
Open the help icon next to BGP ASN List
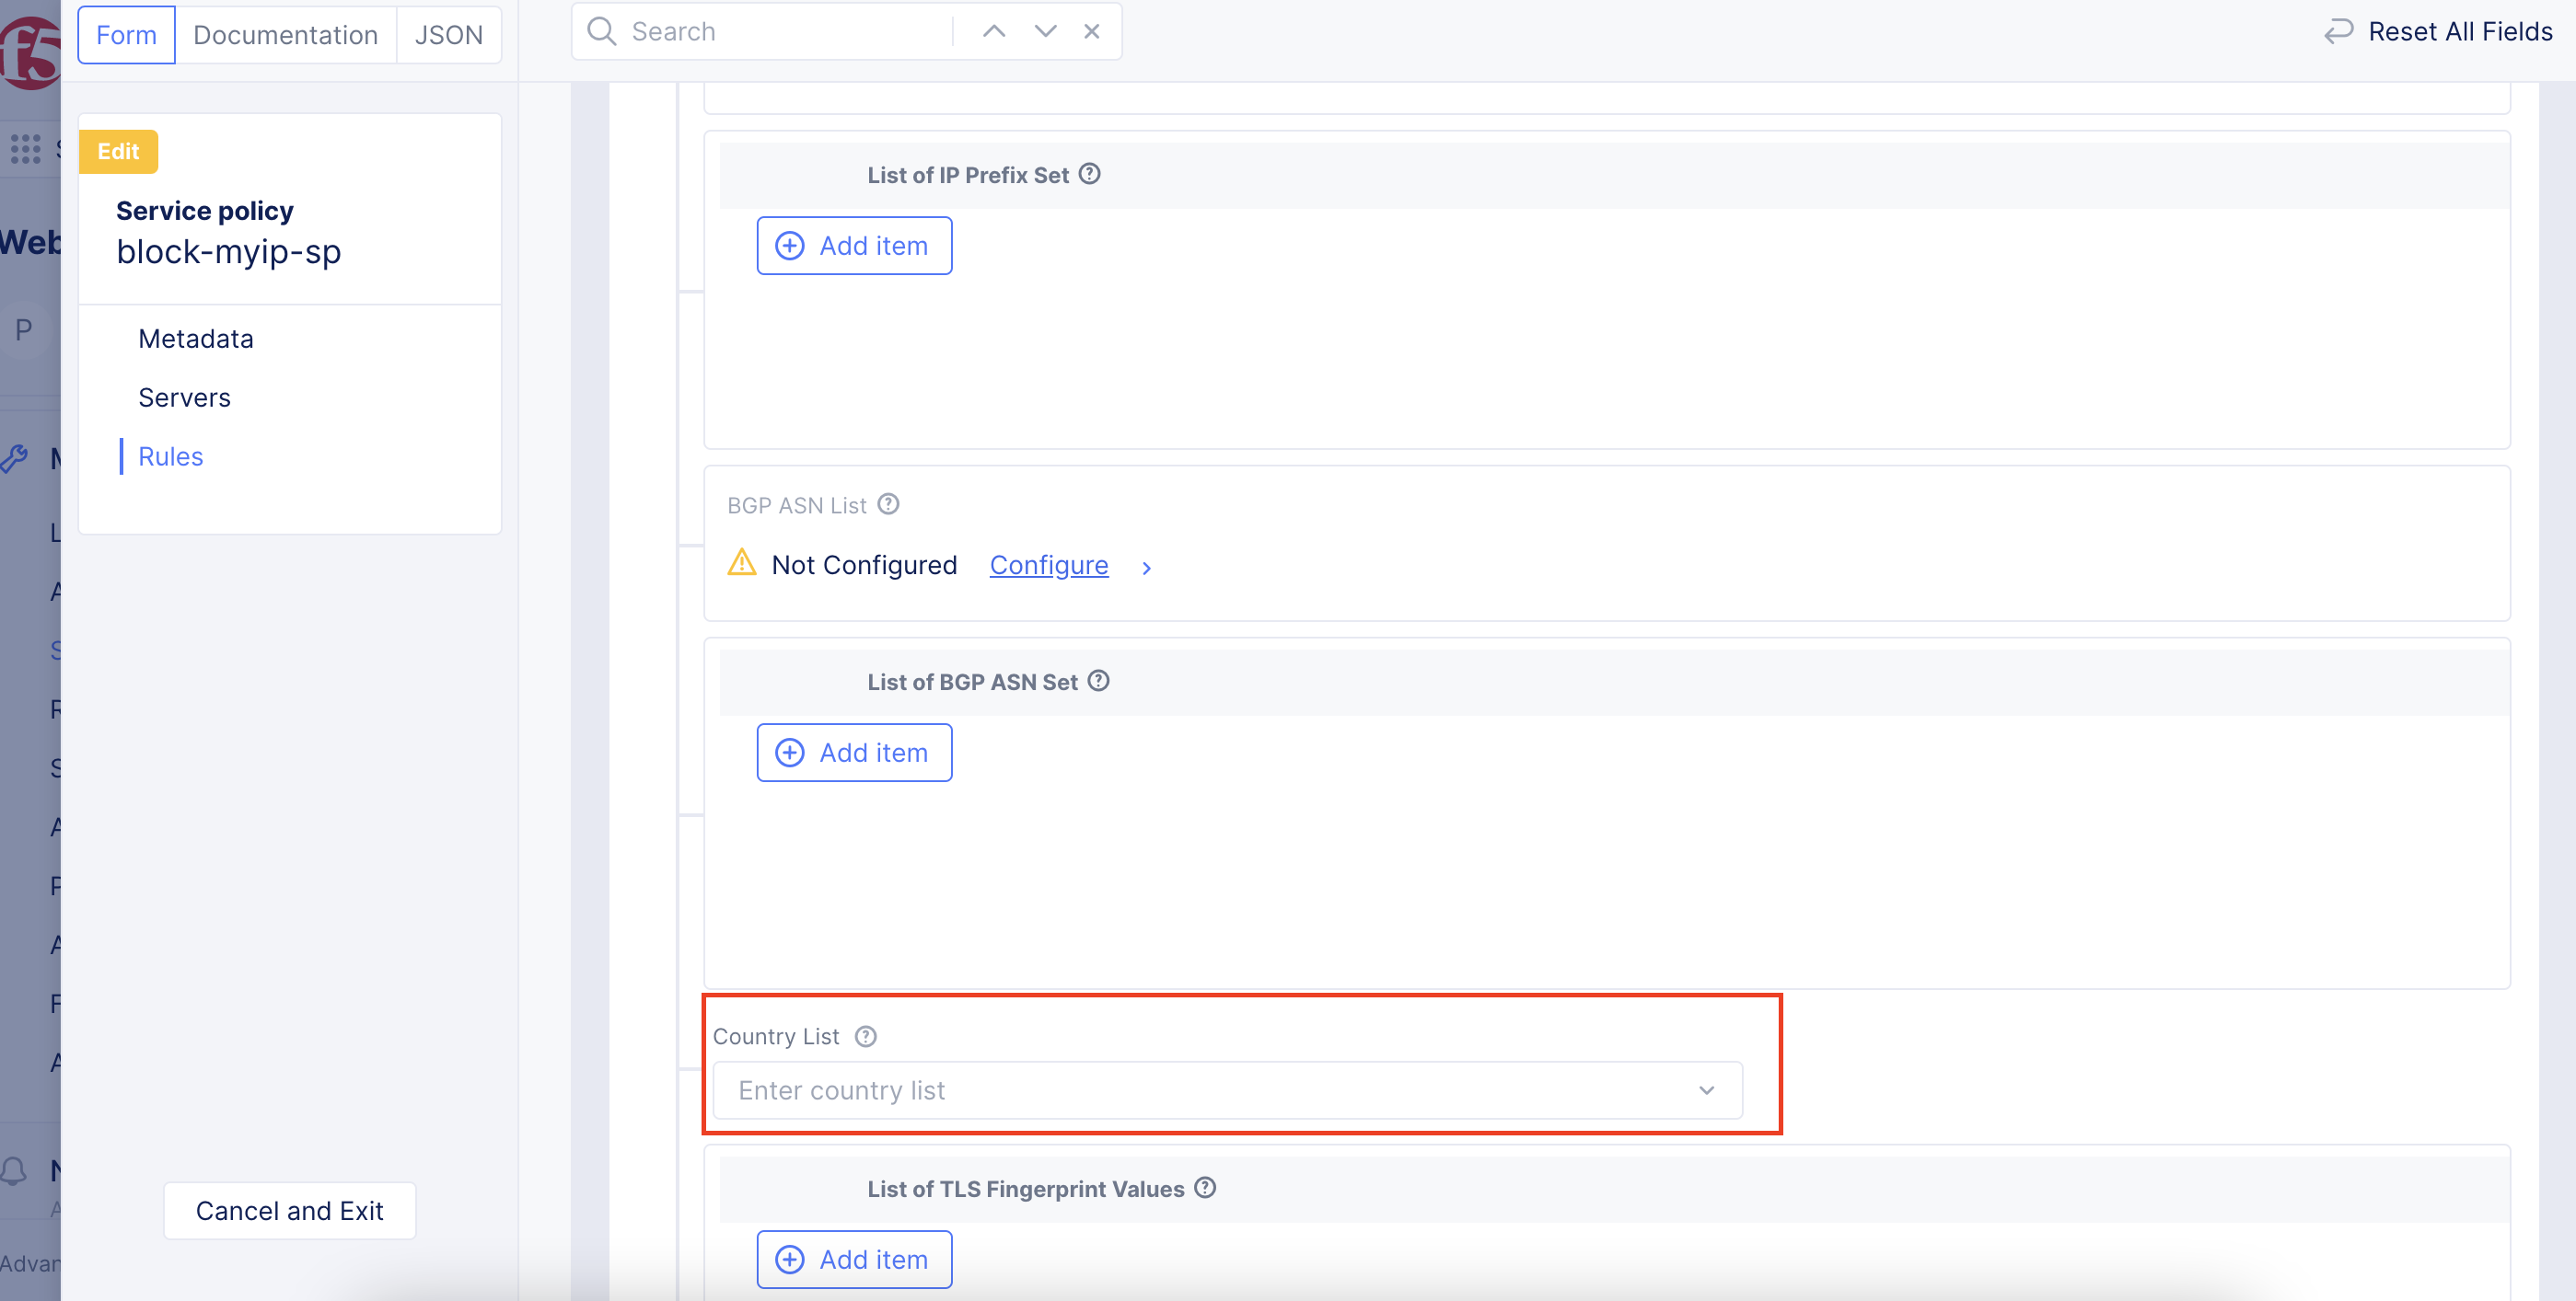889,504
